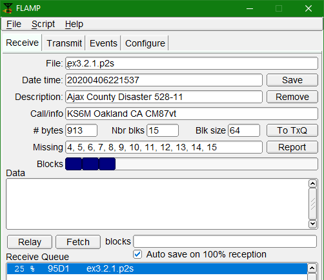Click the FLAMP antenna app icon

coord(8,8)
